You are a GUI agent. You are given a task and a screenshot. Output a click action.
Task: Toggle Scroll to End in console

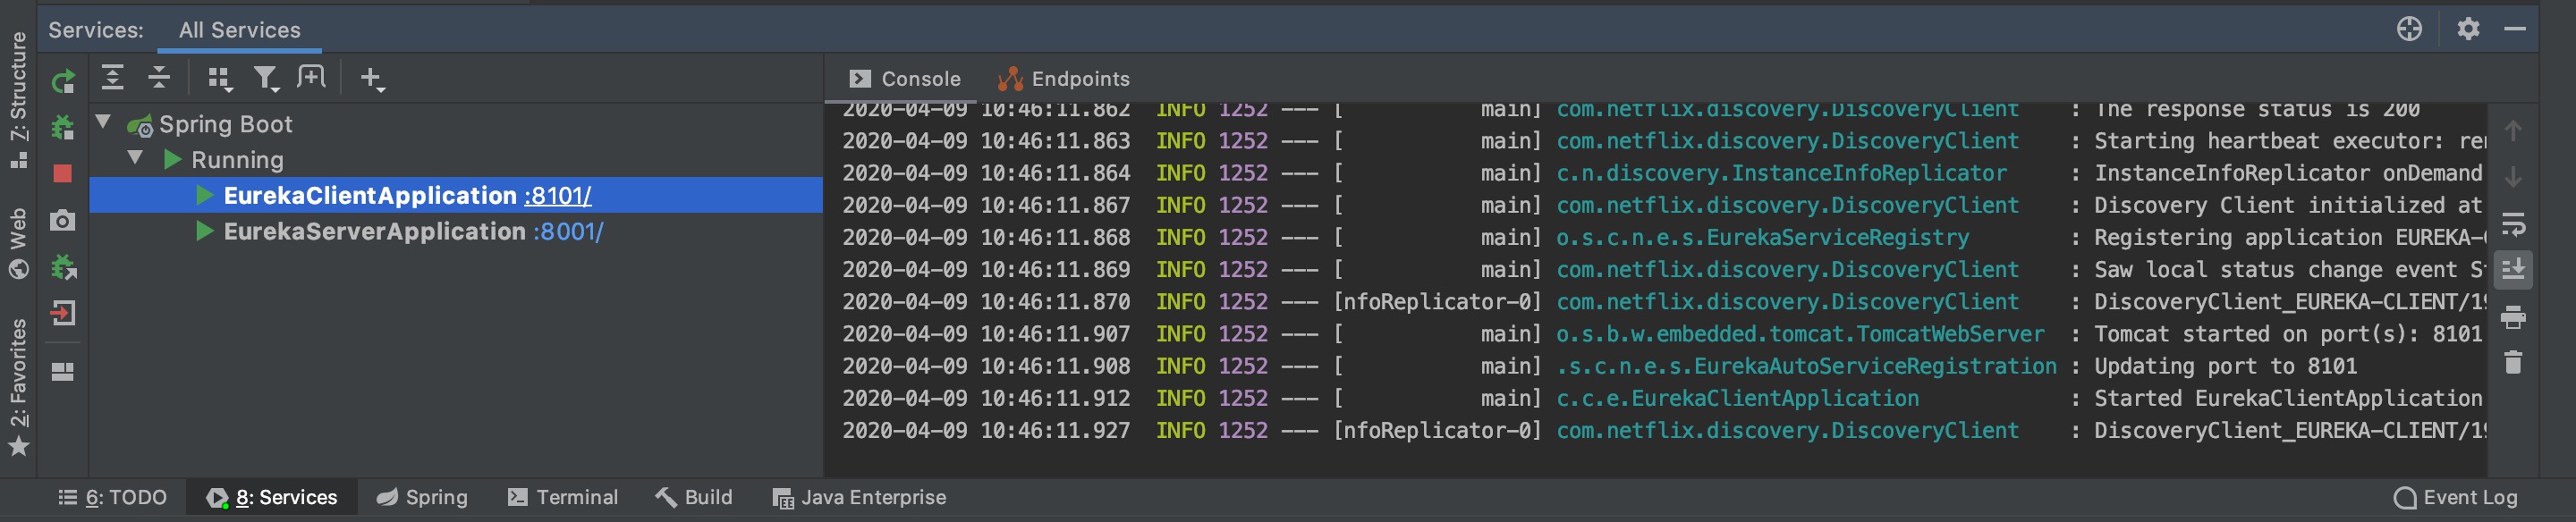(x=2513, y=269)
